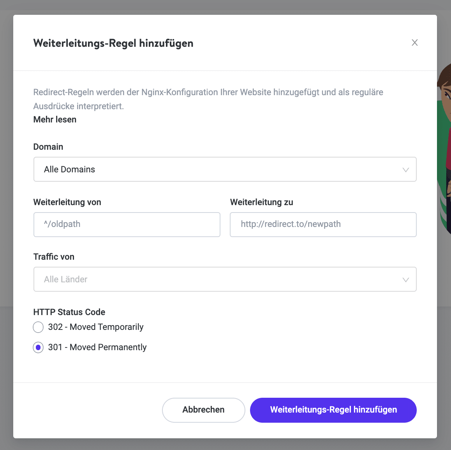
Task: Open the Domain chevron icon
Action: [x=406, y=169]
